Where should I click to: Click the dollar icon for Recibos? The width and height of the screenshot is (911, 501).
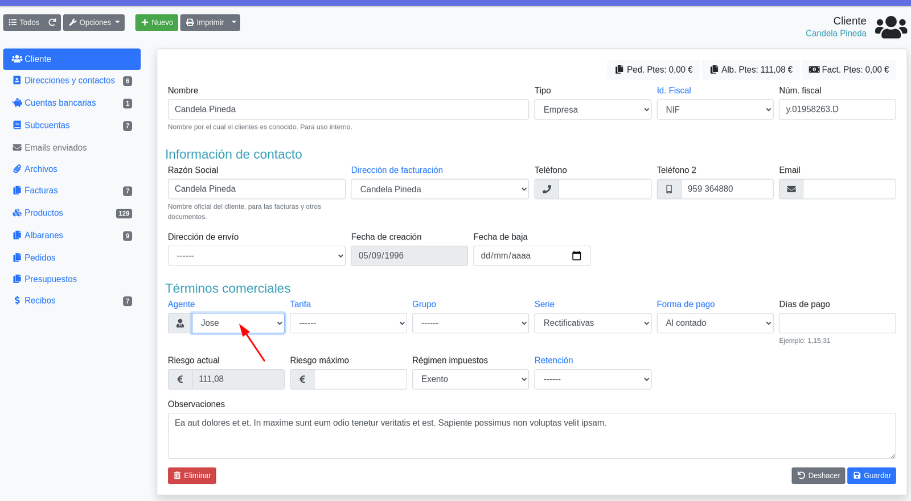[x=17, y=300]
